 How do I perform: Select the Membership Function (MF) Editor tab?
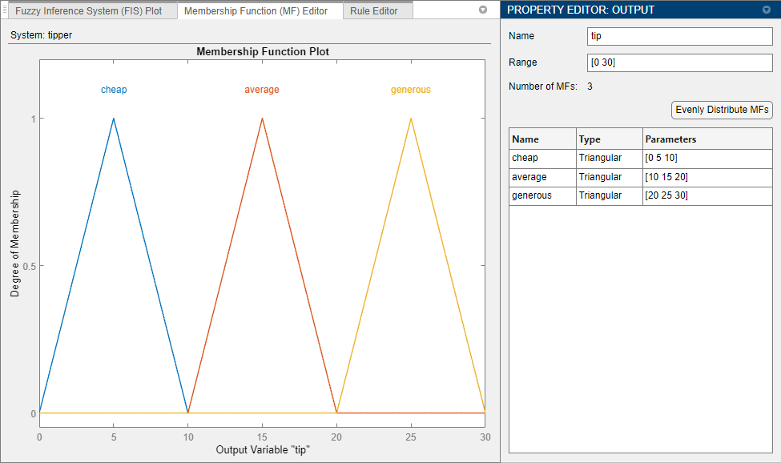click(260, 11)
